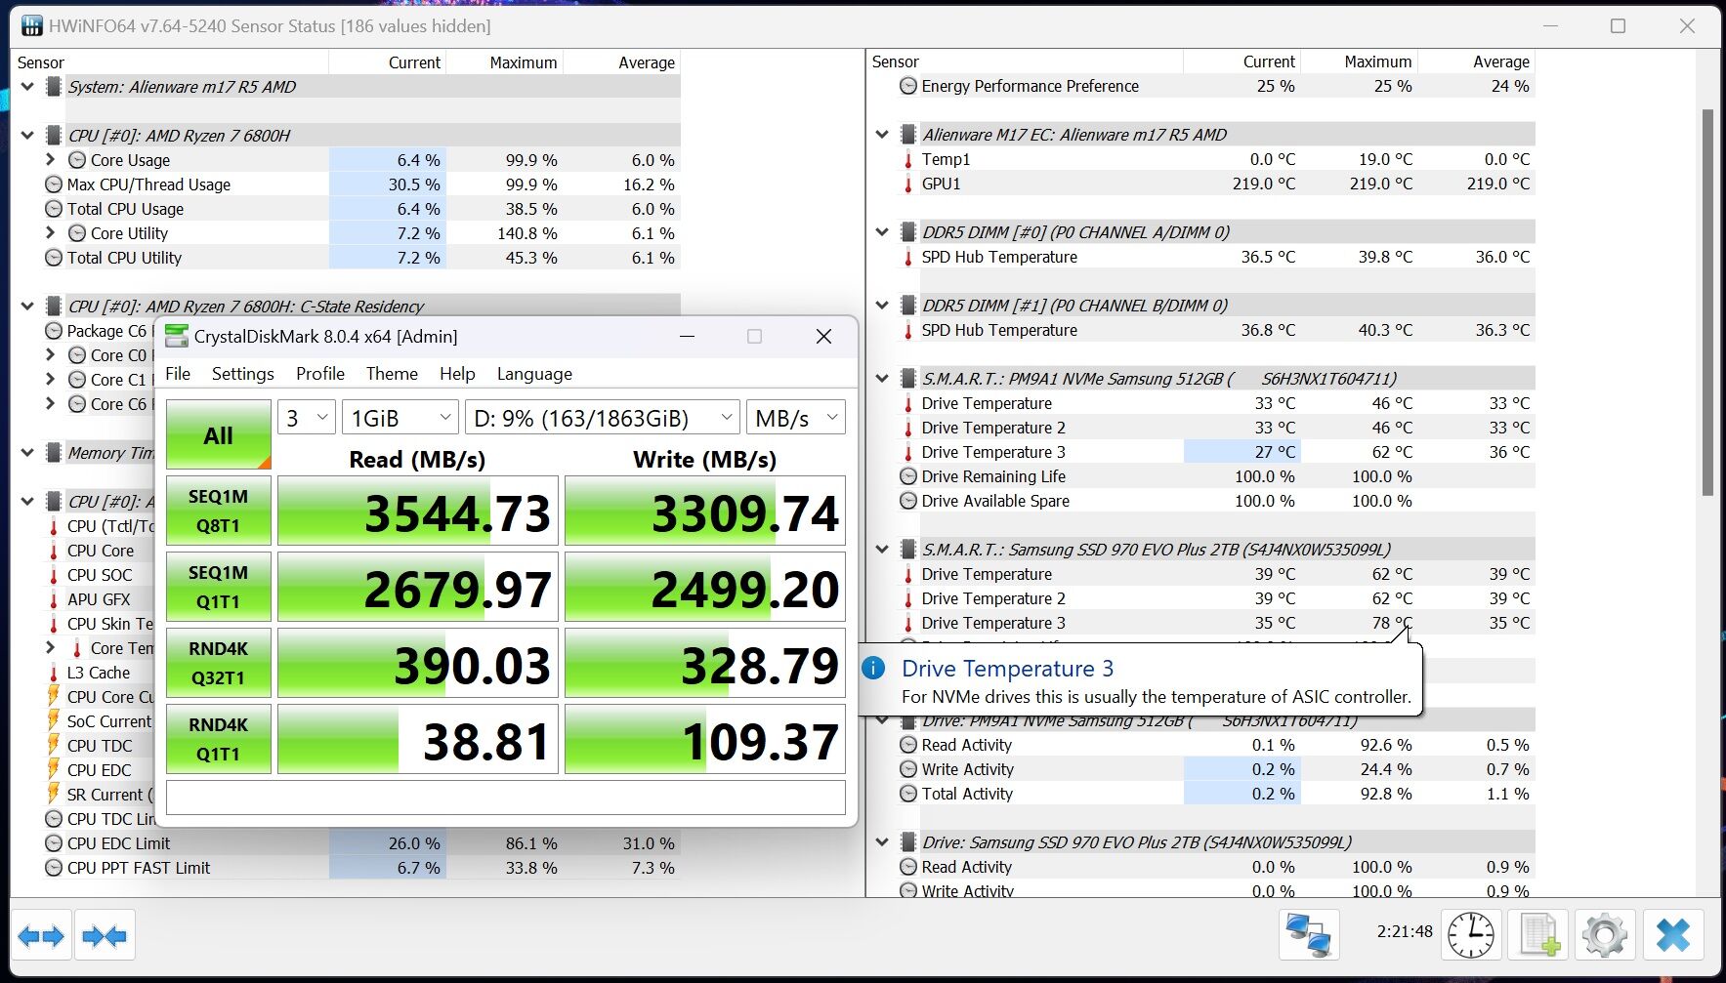Screen dimensions: 1726x983
Task: Click the thermometer icon beside CPU SOC
Action: click(54, 575)
